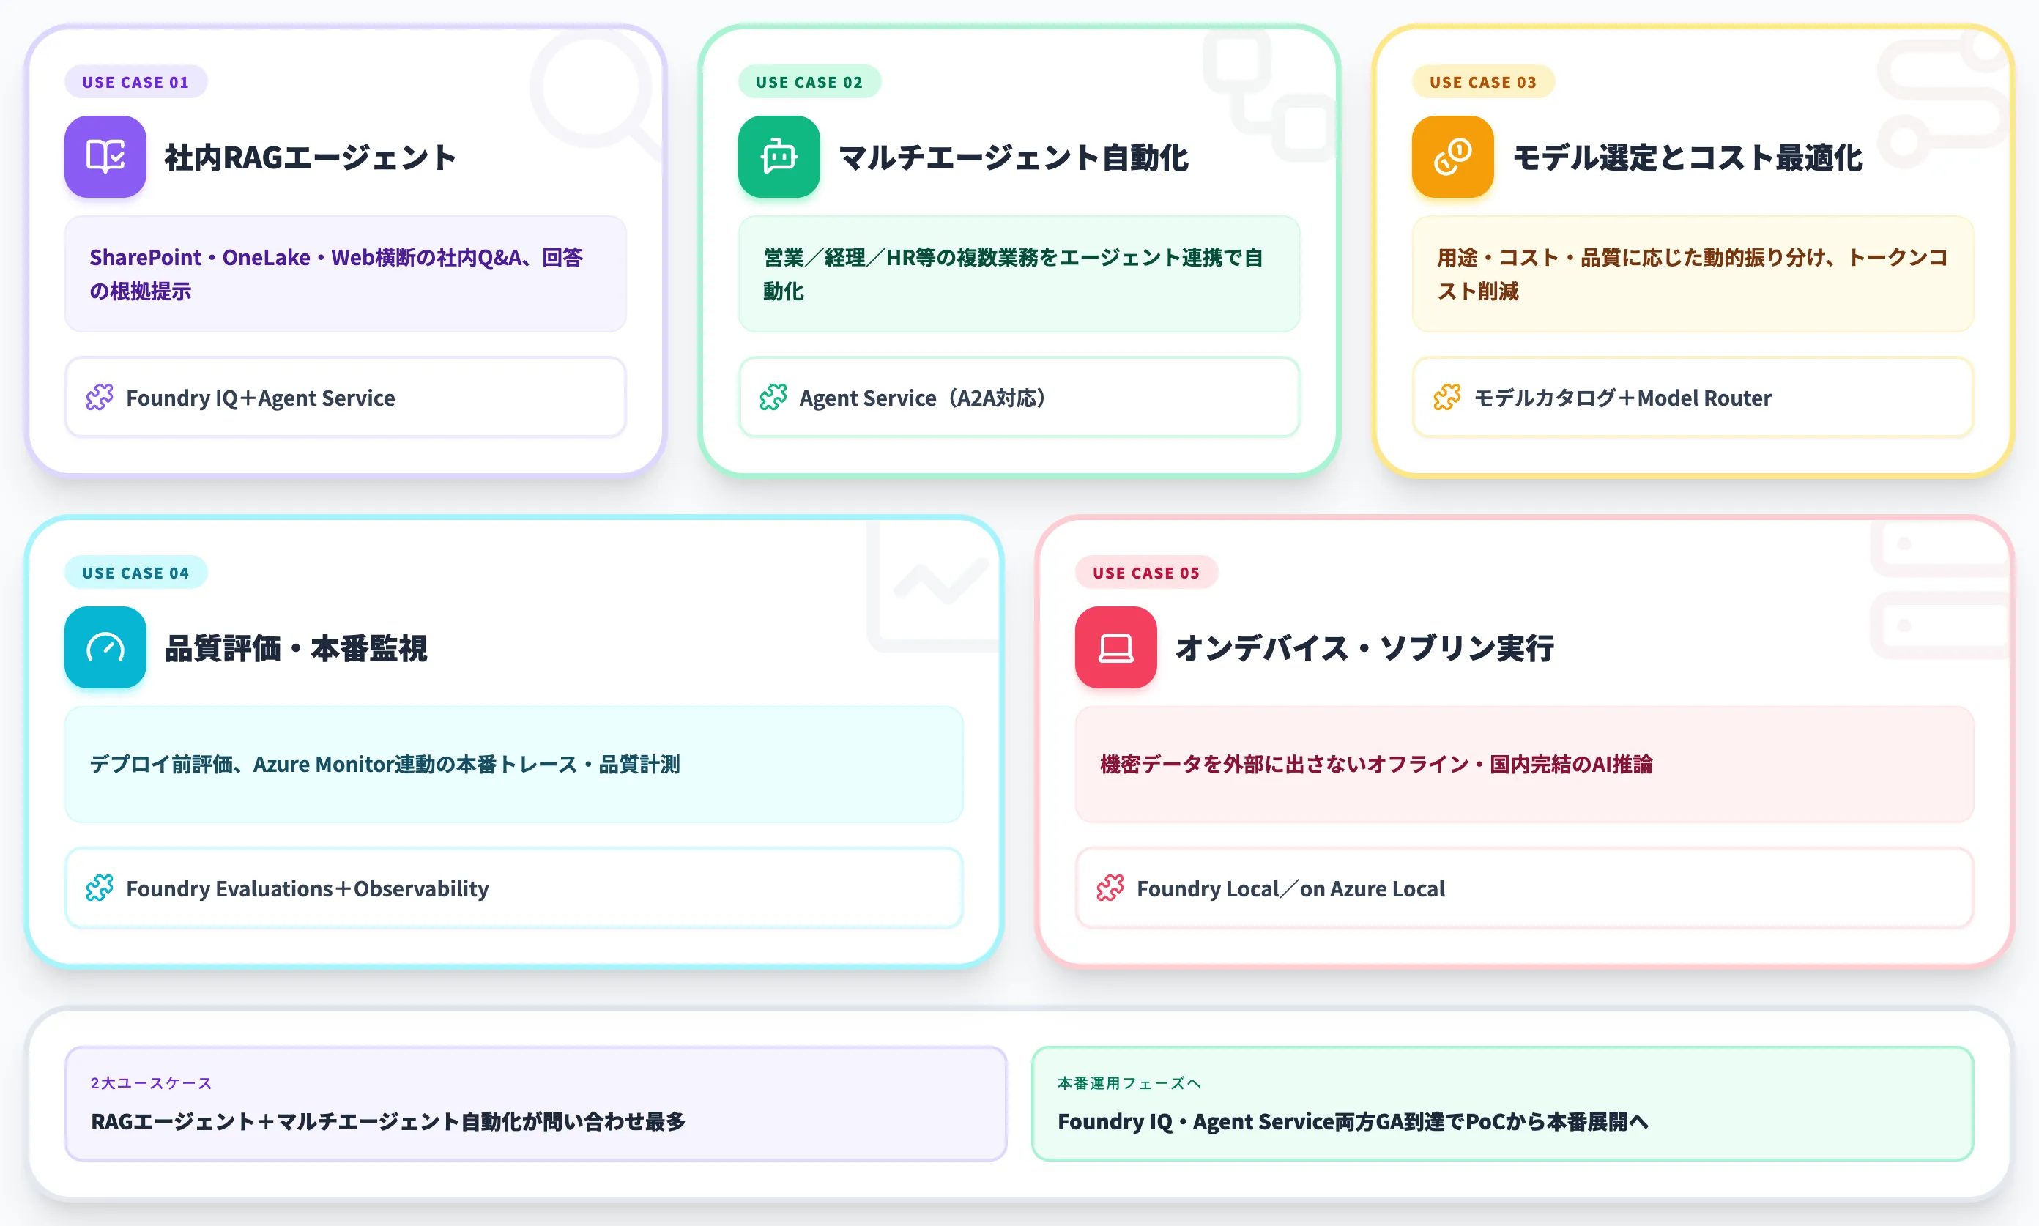Image resolution: width=2039 pixels, height=1226 pixels.
Task: Click the マルチエージェント自動化 heading
Action: pyautogui.click(x=1014, y=157)
